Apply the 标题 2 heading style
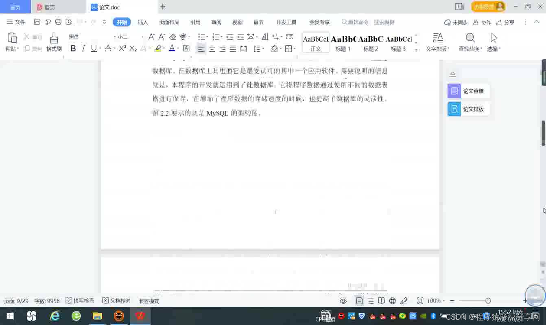Screen dimensions: 546x325 [x=371, y=43]
